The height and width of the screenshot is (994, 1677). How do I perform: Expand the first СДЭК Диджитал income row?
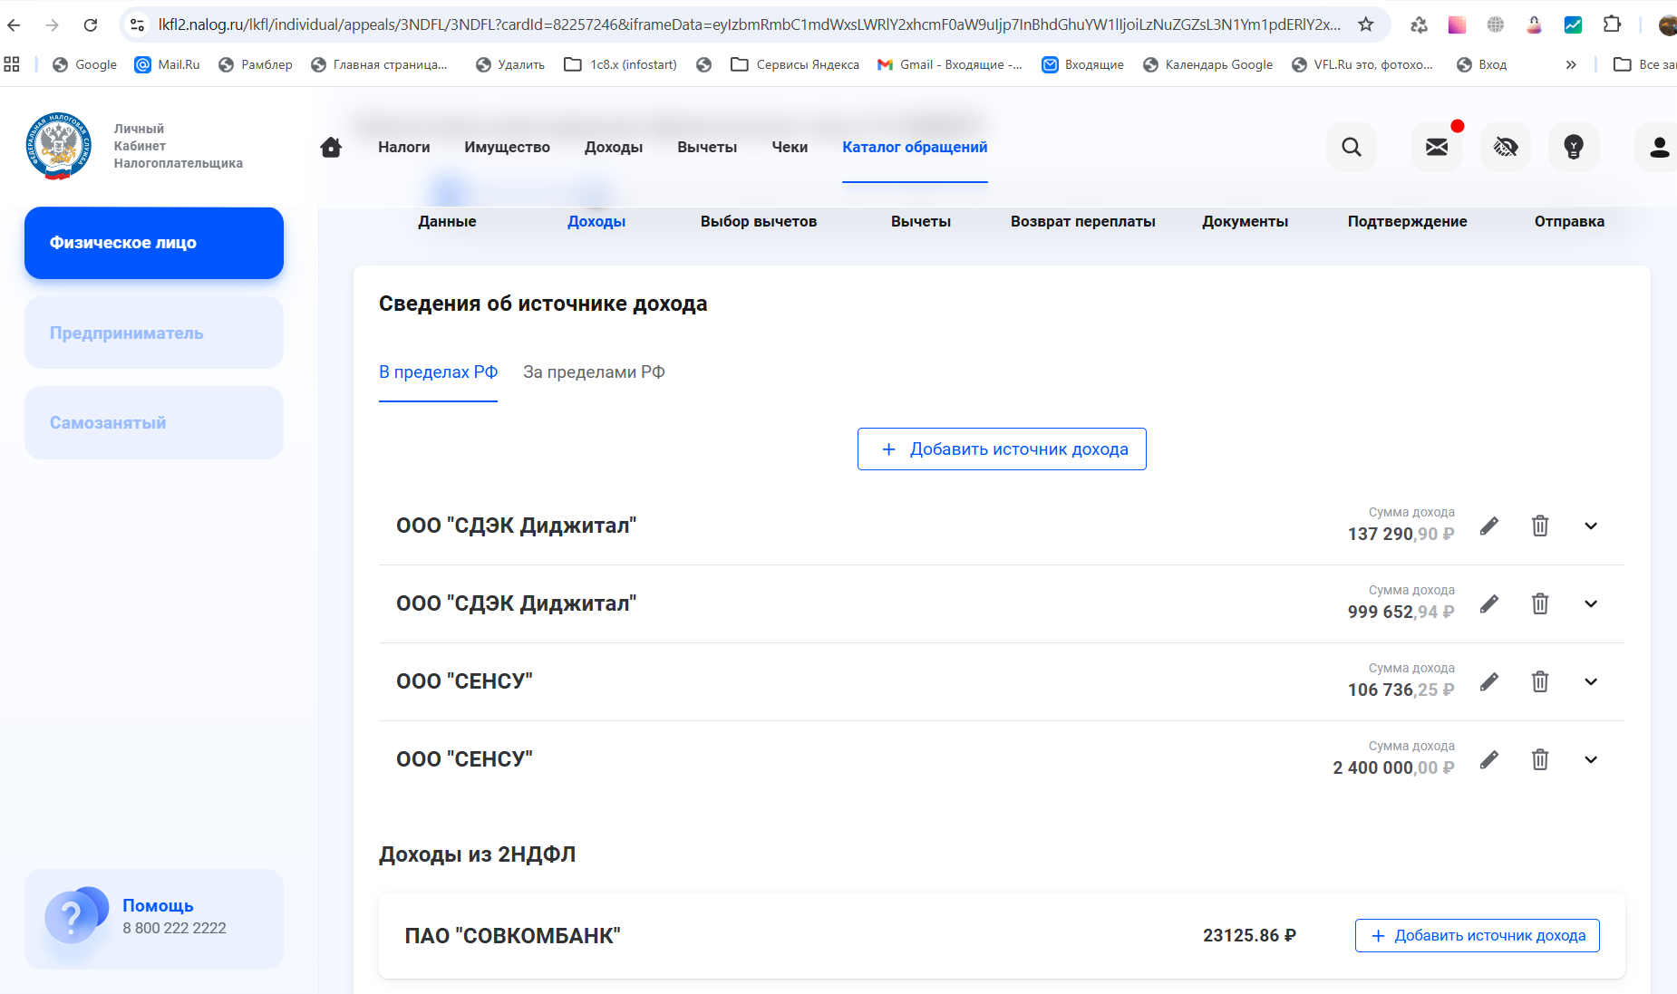(1591, 526)
